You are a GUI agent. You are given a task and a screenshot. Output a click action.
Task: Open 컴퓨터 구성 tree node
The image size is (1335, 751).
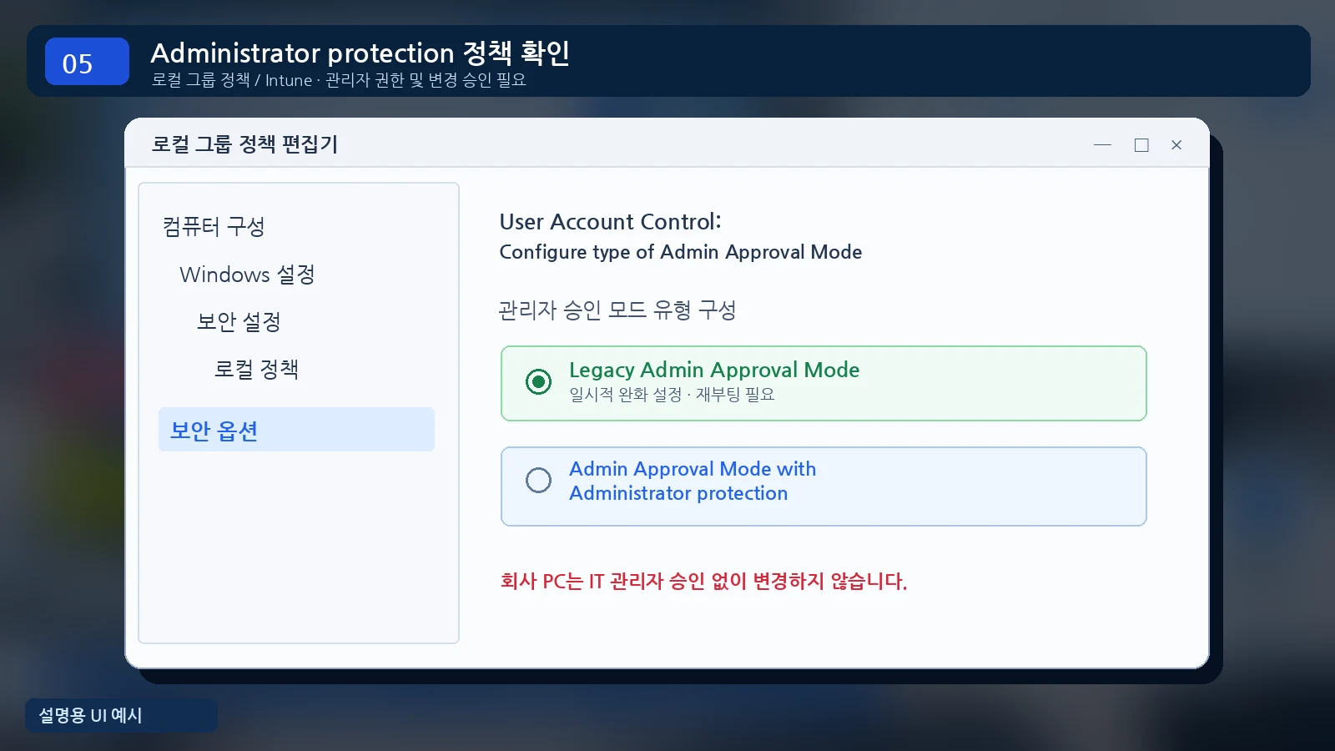pos(214,226)
